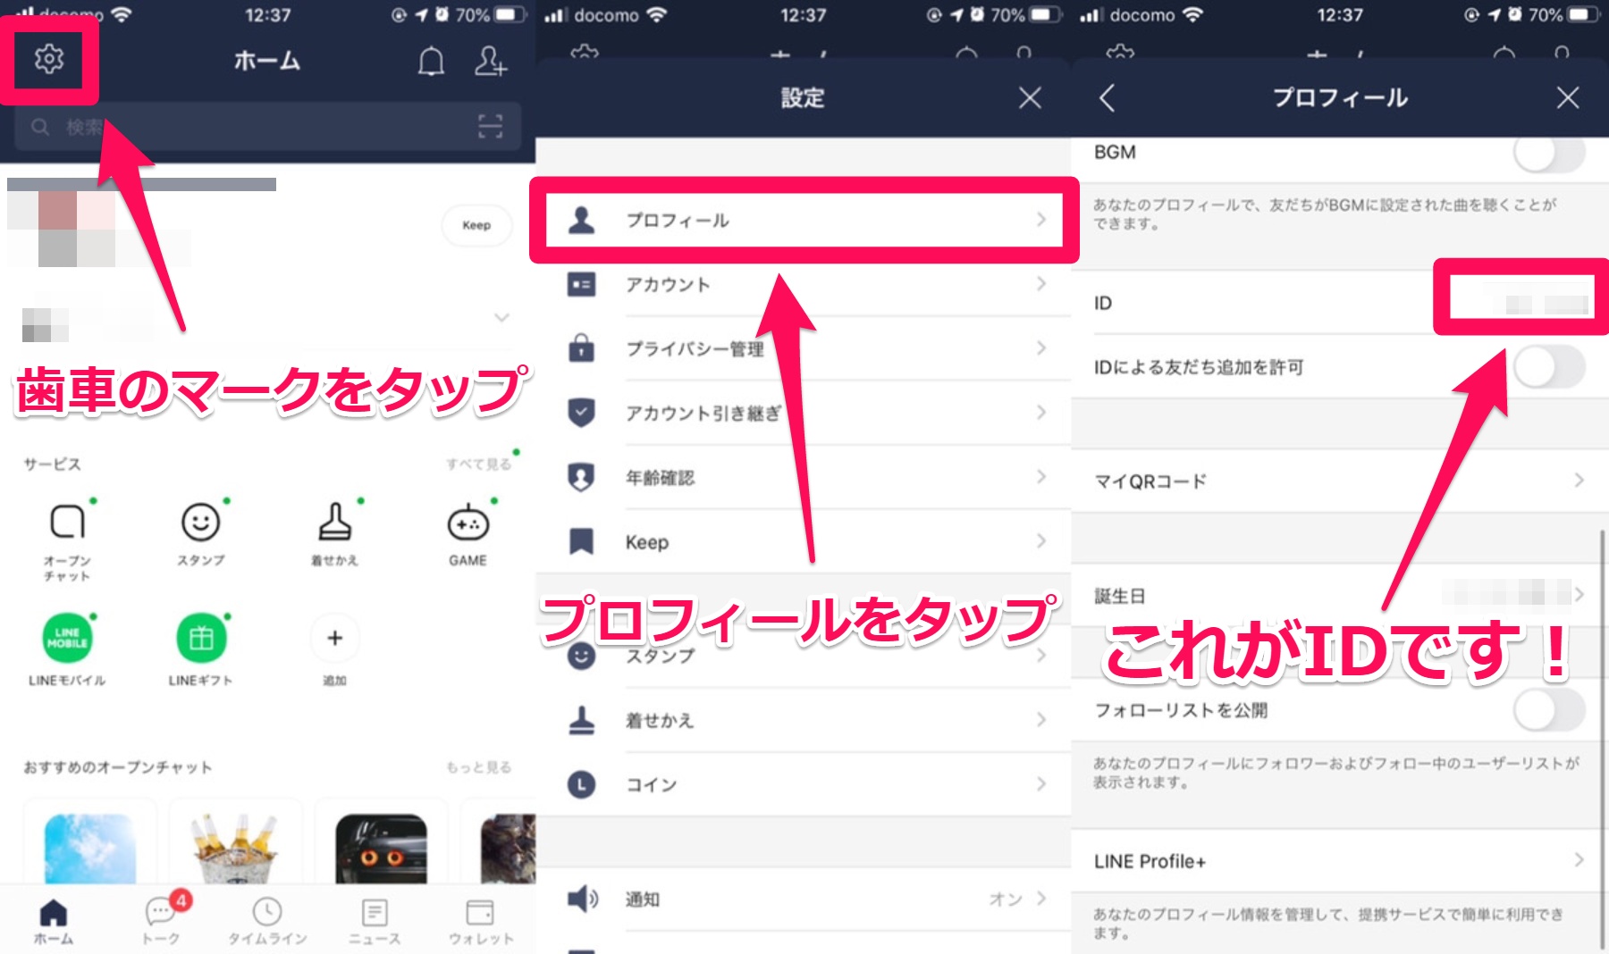Viewport: 1609px width, 954px height.
Task: Toggle the BGM switch
Action: point(1549,153)
